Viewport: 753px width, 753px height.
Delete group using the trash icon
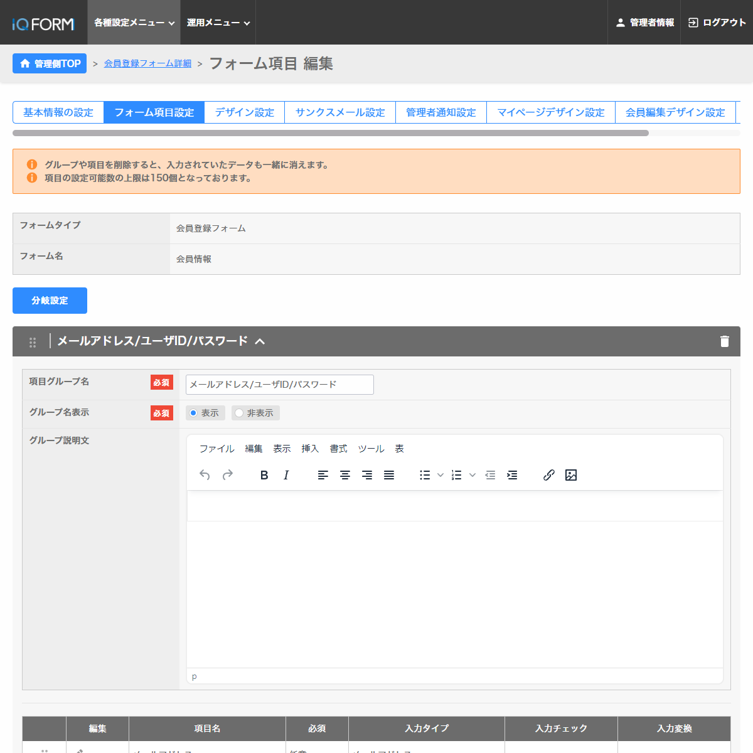[724, 341]
